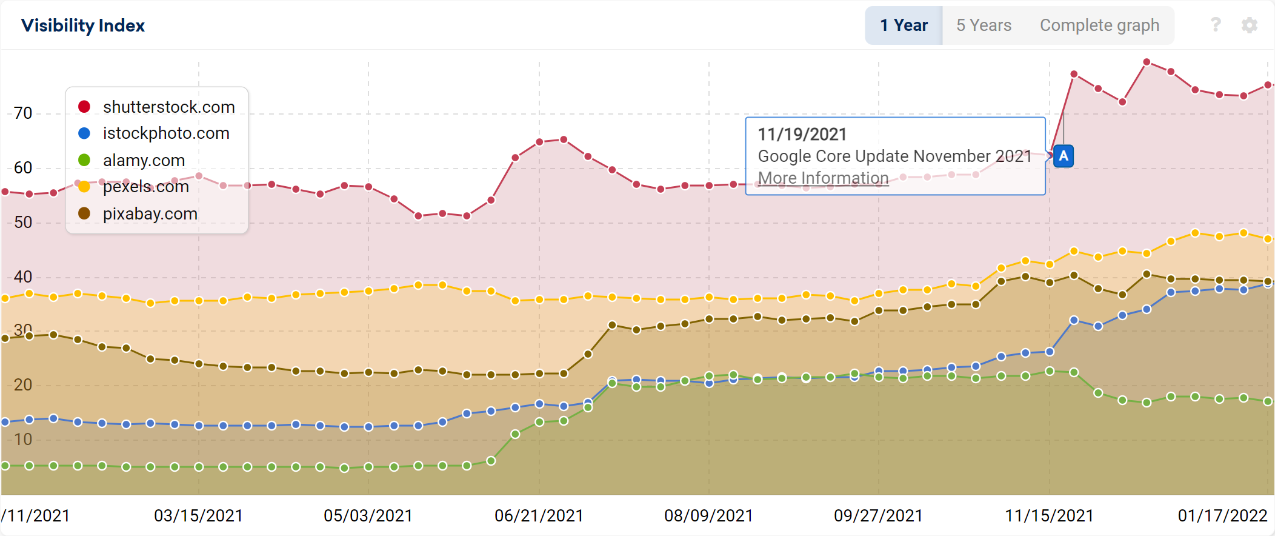Open the More Information link
Viewport: 1275px width, 536px height.
(823, 178)
